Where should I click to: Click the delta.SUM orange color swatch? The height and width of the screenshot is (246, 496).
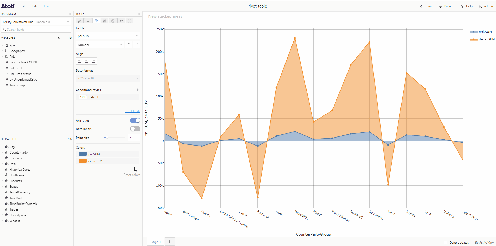(83, 161)
